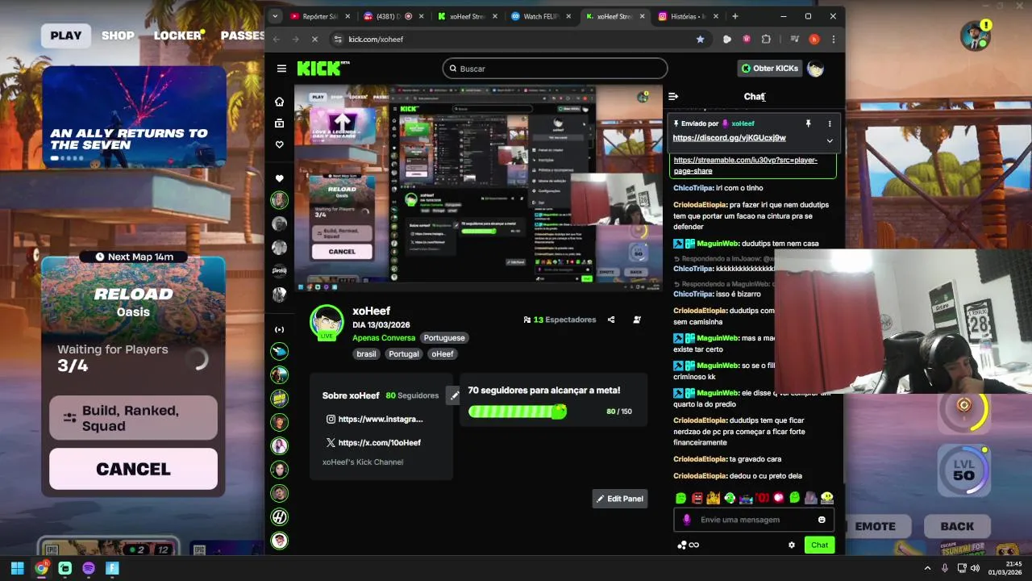Open Kick hamburger sidebar menu
The image size is (1032, 581).
coord(281,69)
